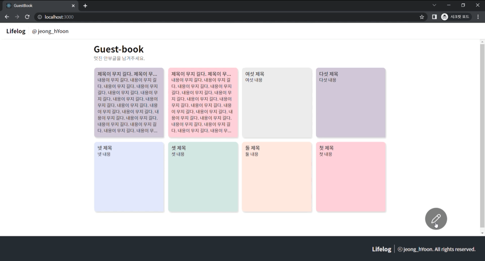Screen dimensions: 485x261
Task: Click the page vertical scrollbar
Action: pos(482,137)
